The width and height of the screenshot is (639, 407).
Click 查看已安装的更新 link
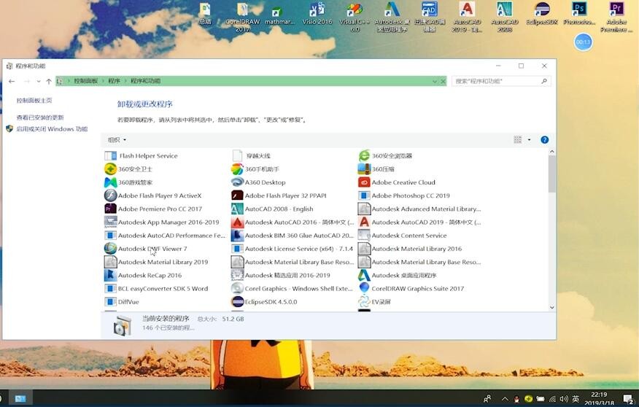(40, 117)
